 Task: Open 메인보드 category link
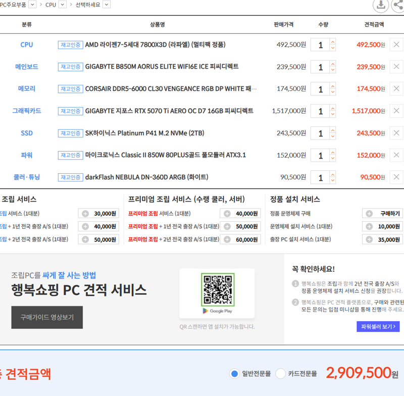(27, 67)
